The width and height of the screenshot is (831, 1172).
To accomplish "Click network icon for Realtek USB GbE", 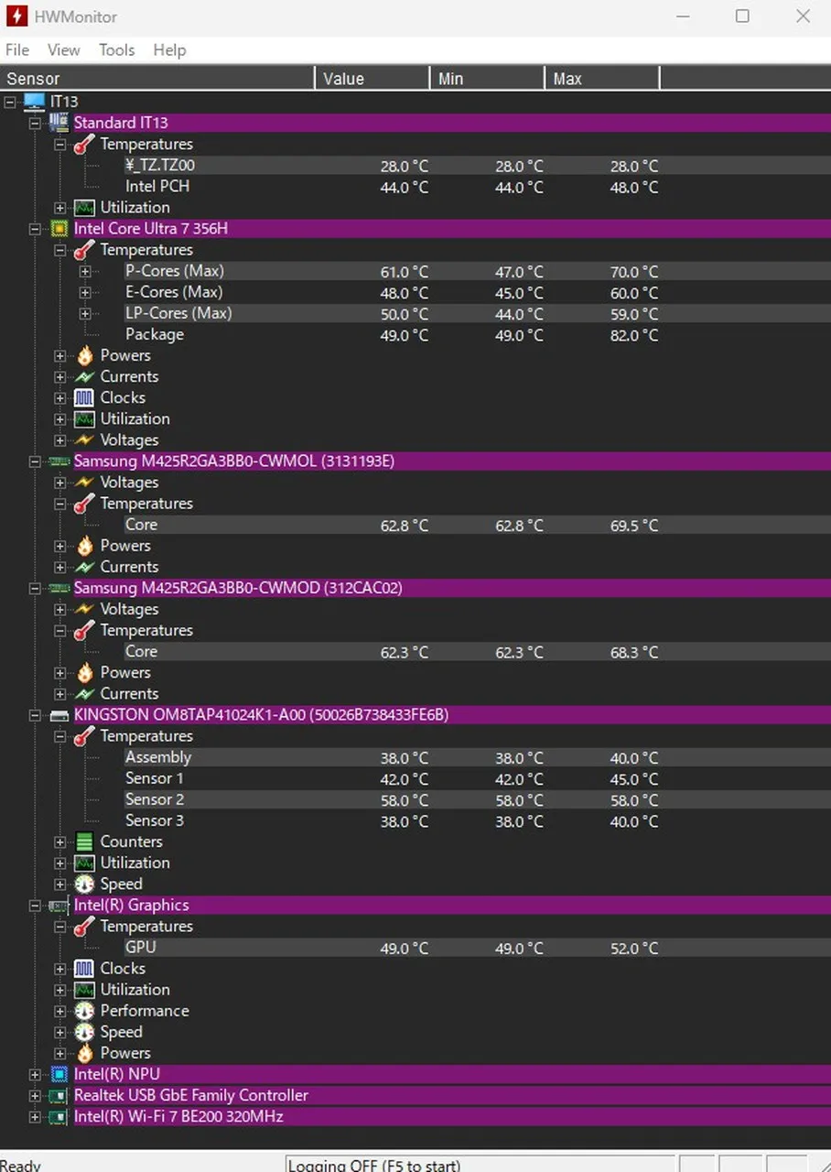I will tap(59, 1095).
